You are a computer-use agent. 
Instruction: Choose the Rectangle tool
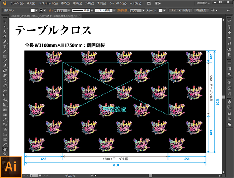tap(5, 56)
